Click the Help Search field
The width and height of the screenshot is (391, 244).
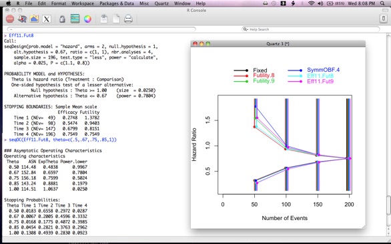(x=311, y=29)
